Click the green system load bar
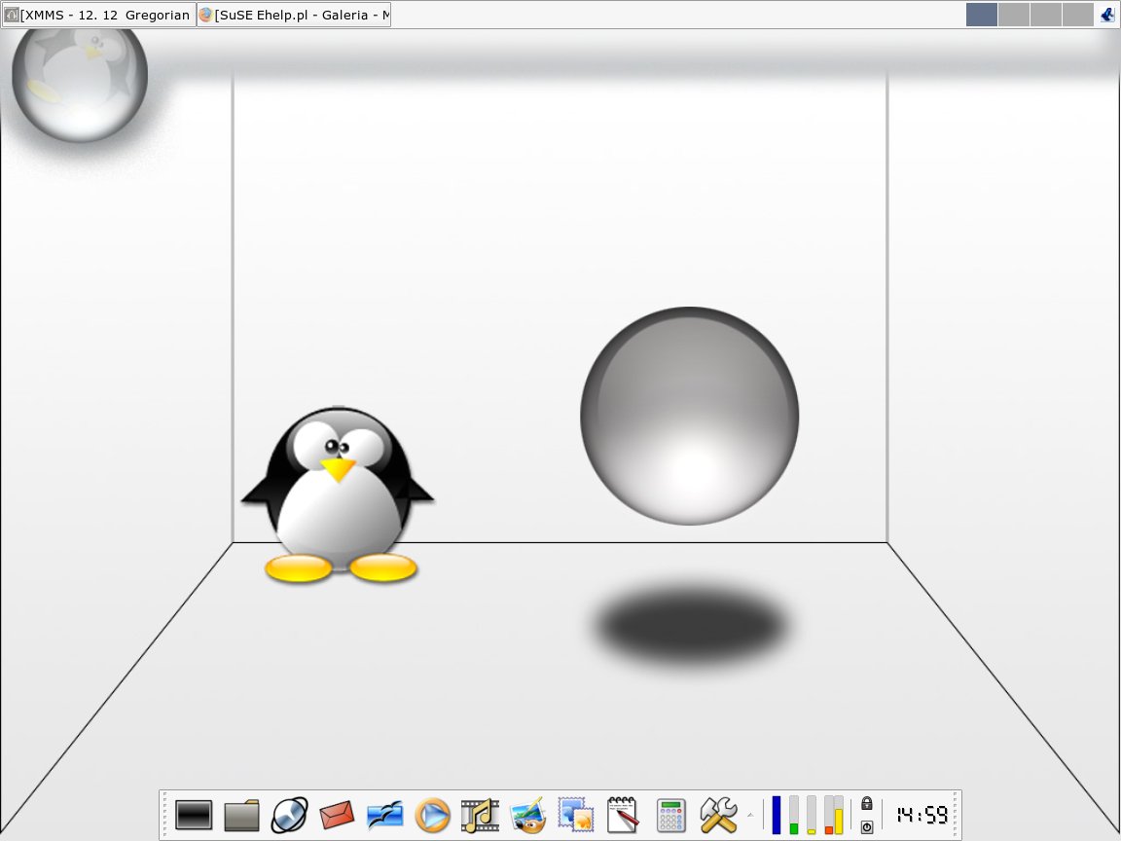The width and height of the screenshot is (1121, 841). point(794,816)
